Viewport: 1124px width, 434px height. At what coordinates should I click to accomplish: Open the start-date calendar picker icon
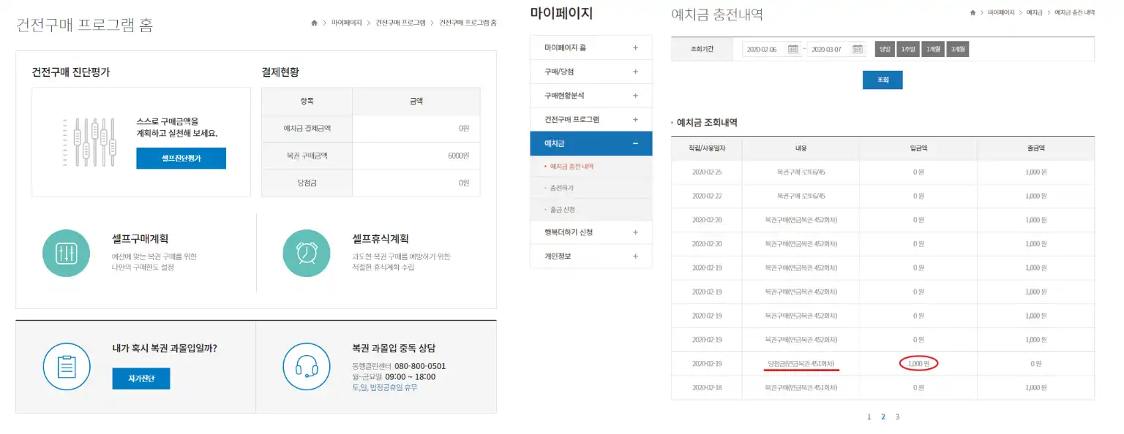(x=794, y=48)
